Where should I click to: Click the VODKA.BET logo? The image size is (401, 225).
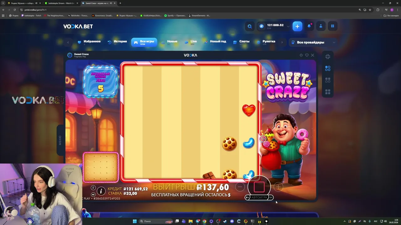(x=78, y=27)
